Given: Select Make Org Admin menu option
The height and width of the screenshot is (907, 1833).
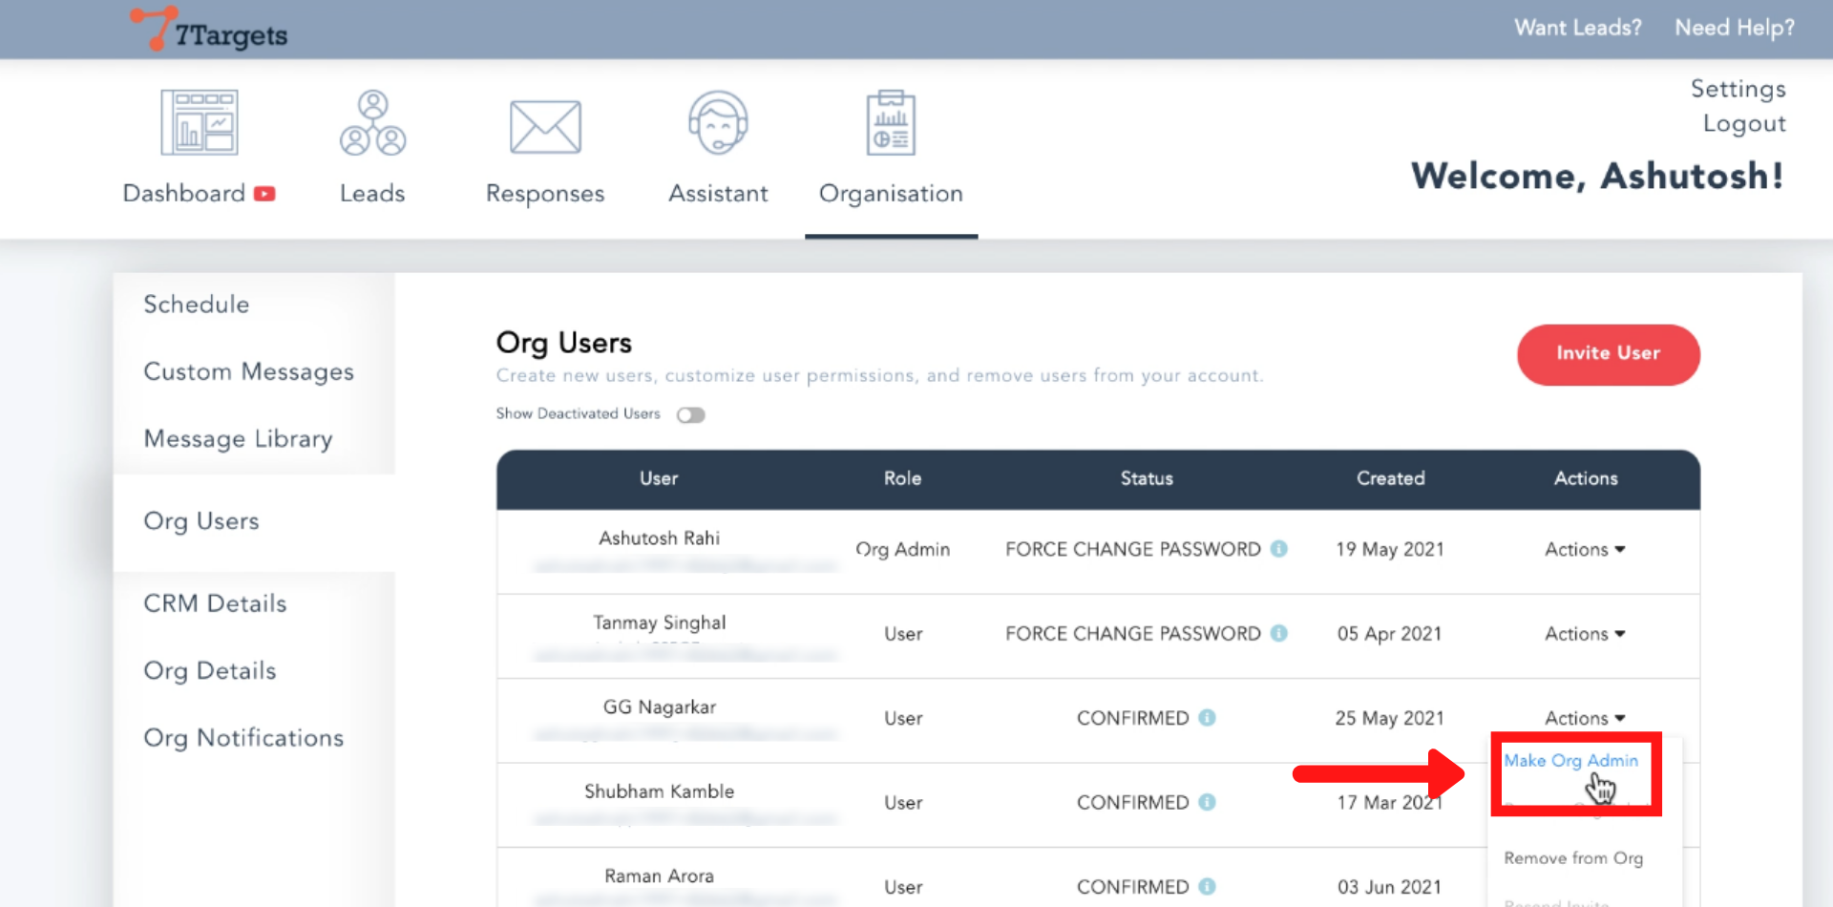Looking at the screenshot, I should coord(1570,761).
